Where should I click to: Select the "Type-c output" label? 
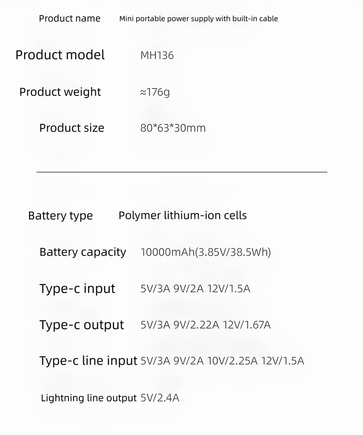pyautogui.click(x=82, y=325)
